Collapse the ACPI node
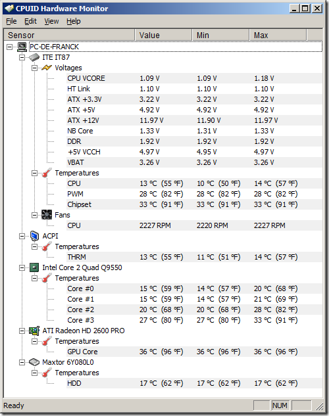 point(22,236)
